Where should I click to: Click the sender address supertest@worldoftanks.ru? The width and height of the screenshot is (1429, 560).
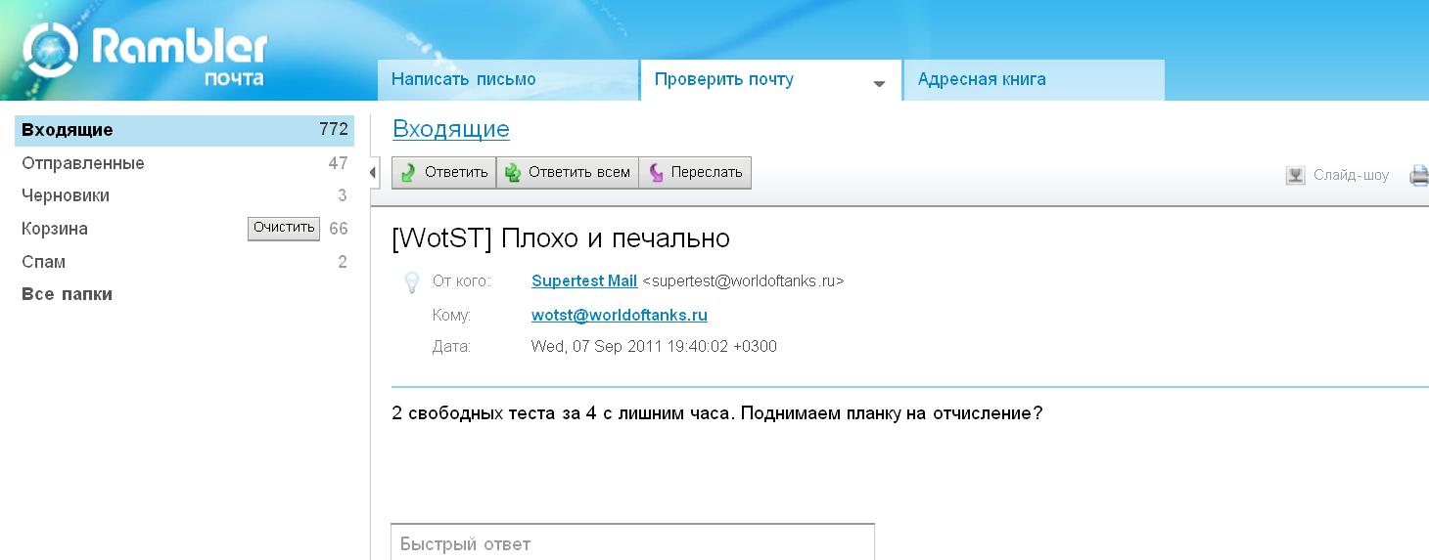pos(743,281)
